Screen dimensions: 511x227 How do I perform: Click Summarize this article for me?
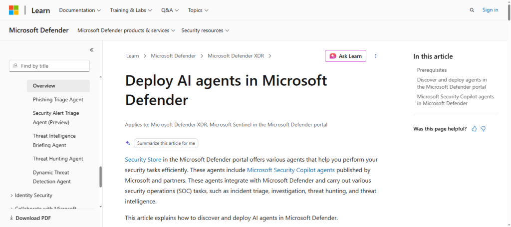[x=166, y=143]
